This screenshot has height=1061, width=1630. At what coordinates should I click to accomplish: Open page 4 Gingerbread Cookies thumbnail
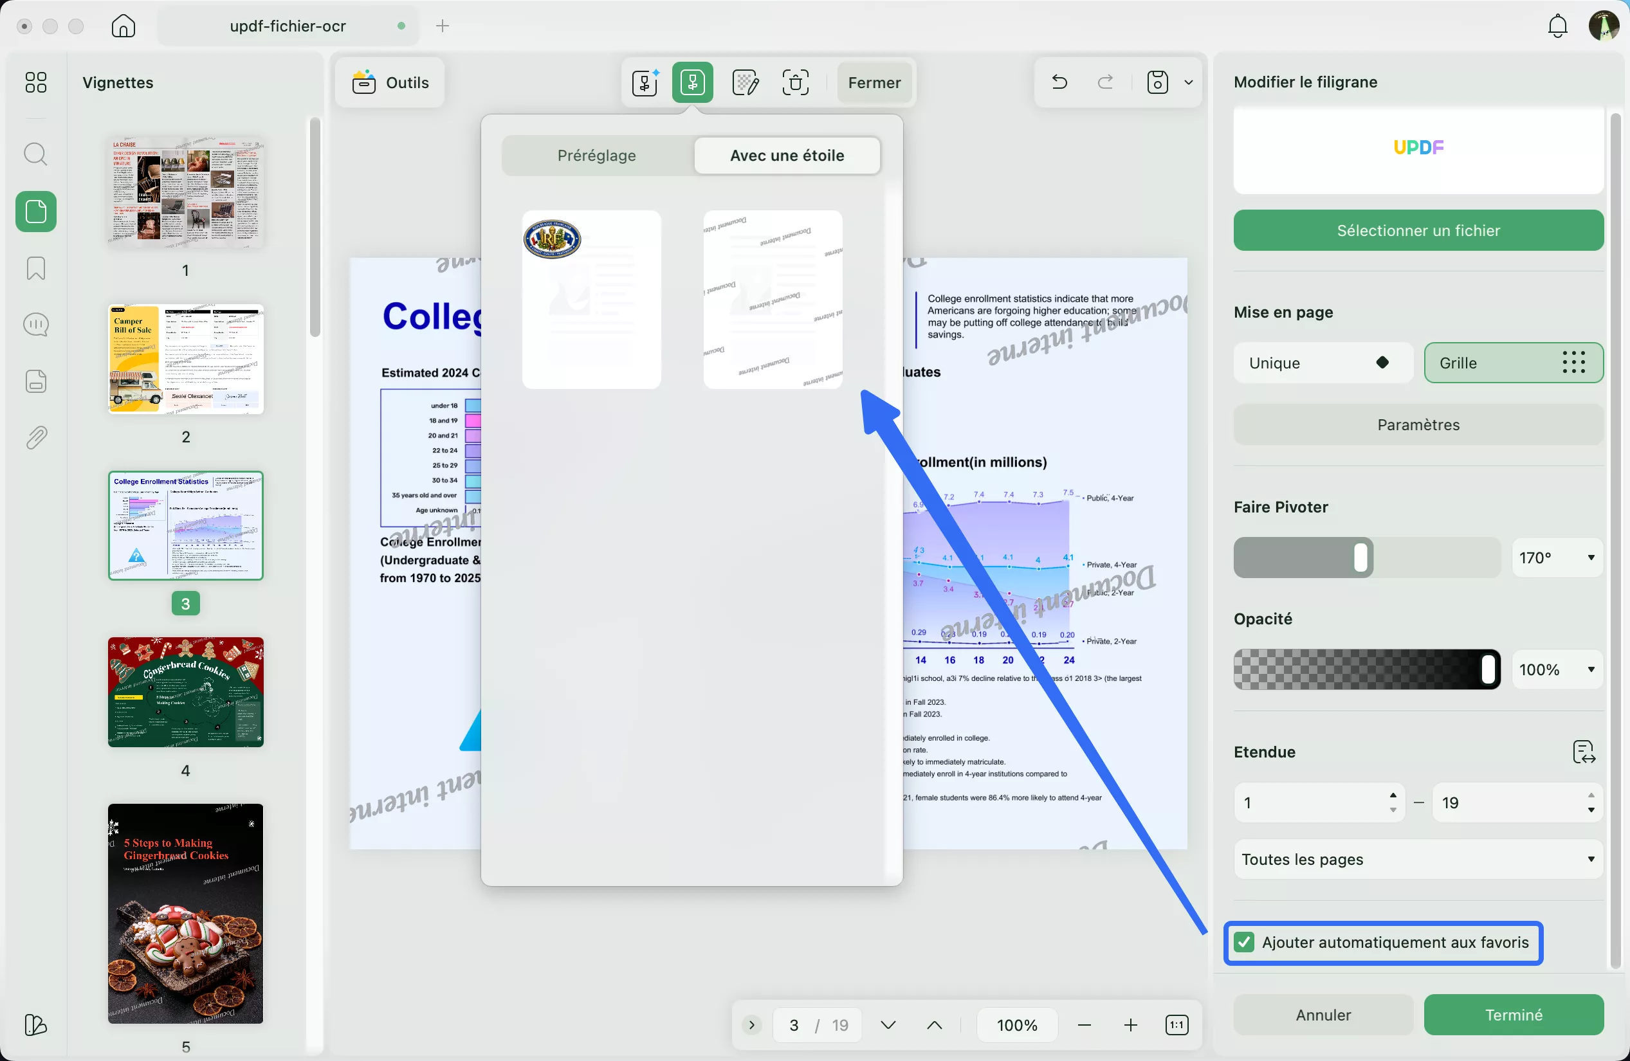[x=186, y=692]
